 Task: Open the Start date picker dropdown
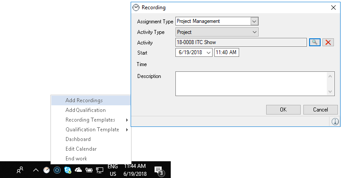tap(209, 53)
